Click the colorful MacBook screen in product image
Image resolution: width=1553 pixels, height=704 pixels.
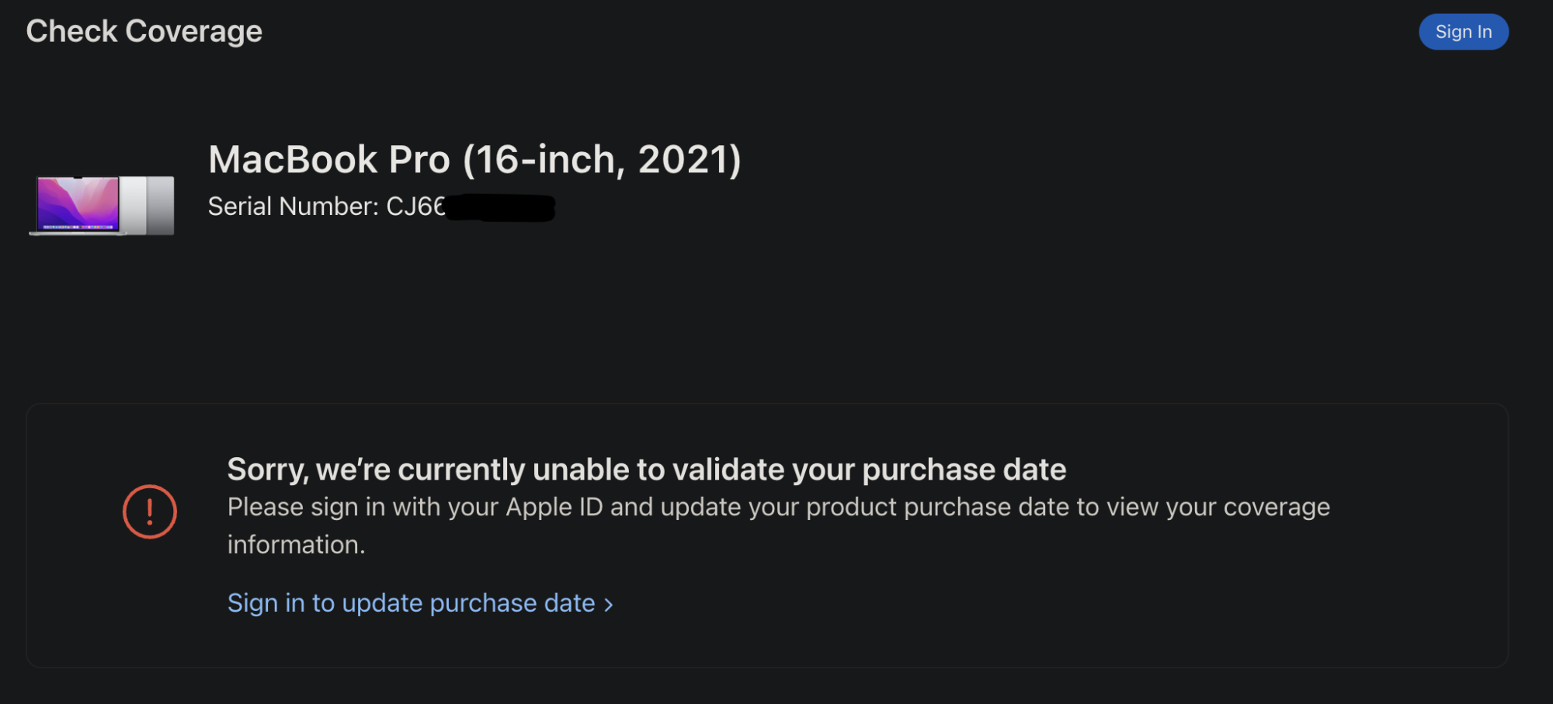78,203
